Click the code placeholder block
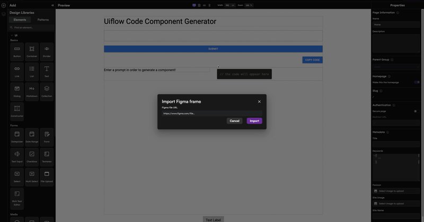Screen dimensions: 424x222 click(244, 74)
